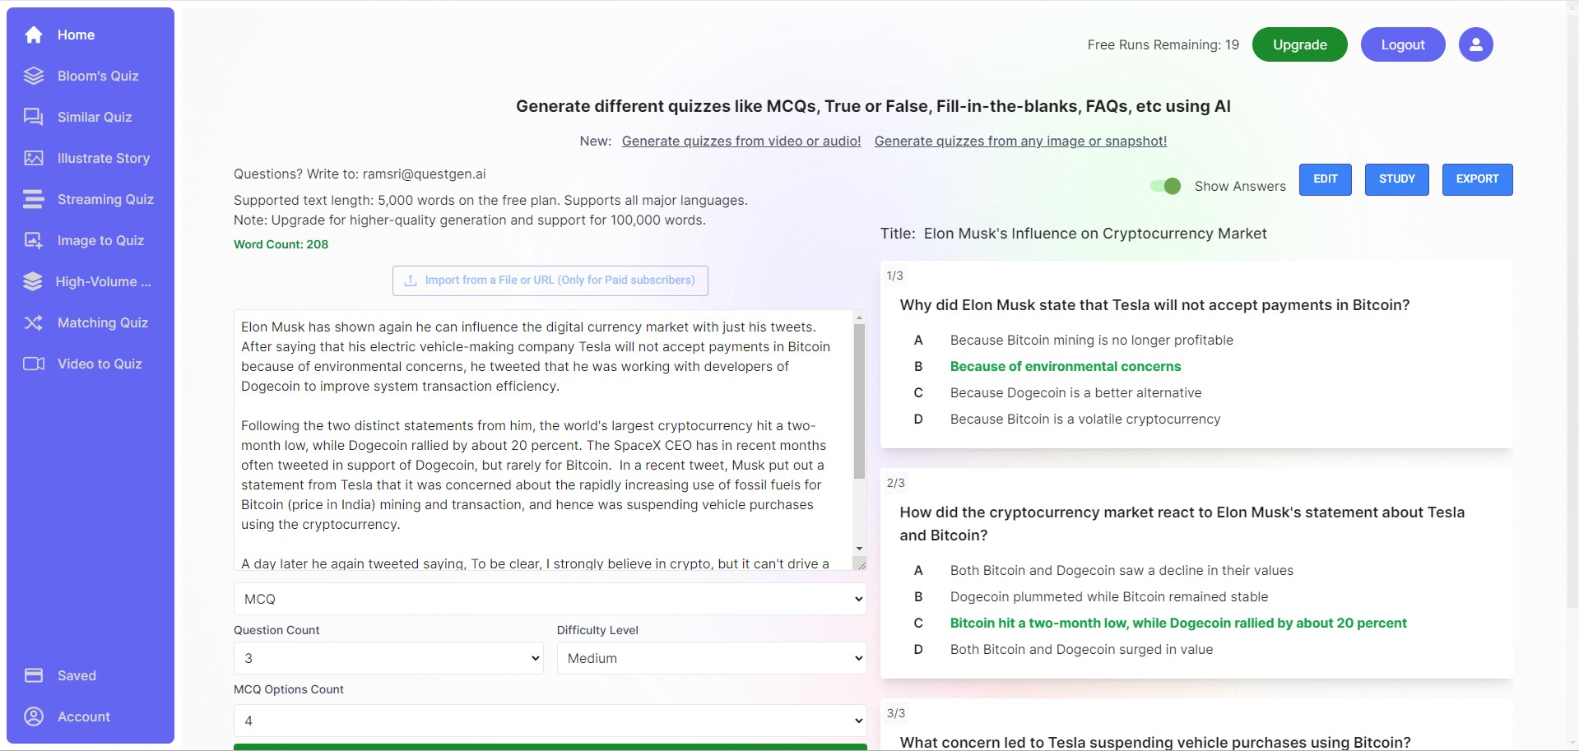
Task: Select answer 'Because Bitcoin is a volatile cryptocurrency'
Action: (1084, 419)
